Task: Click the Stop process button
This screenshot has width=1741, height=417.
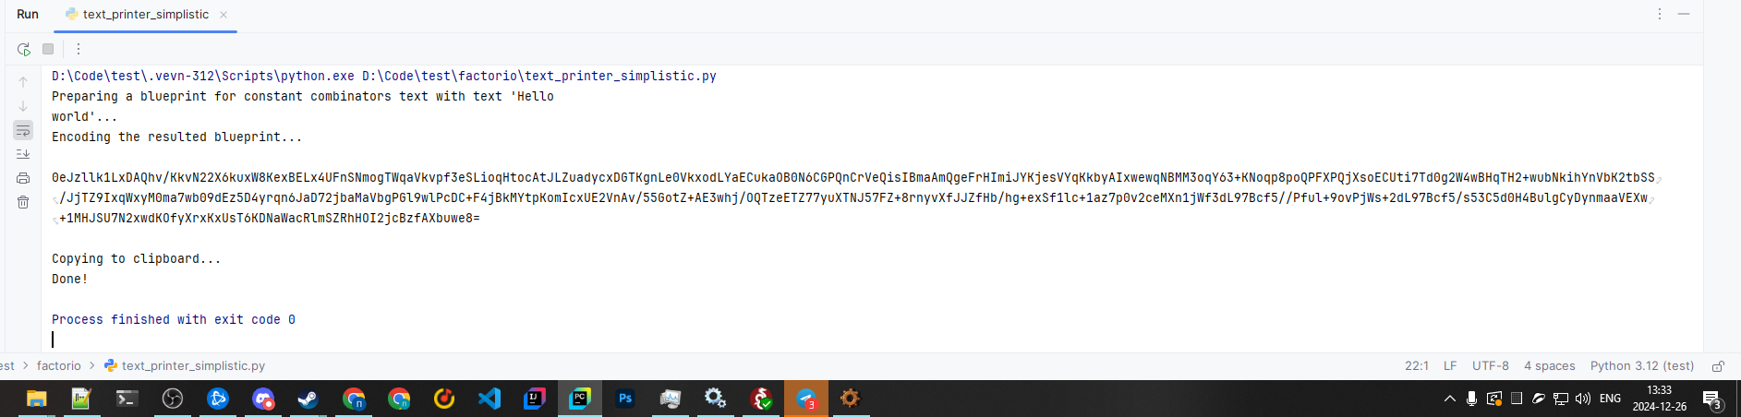Action: pos(48,49)
